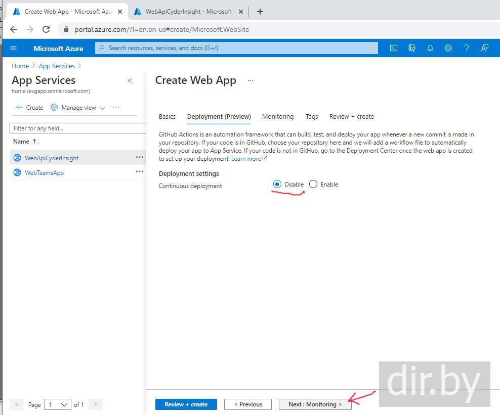Switch to the Basics tab
Screen dimensions: 500x415
point(167,117)
